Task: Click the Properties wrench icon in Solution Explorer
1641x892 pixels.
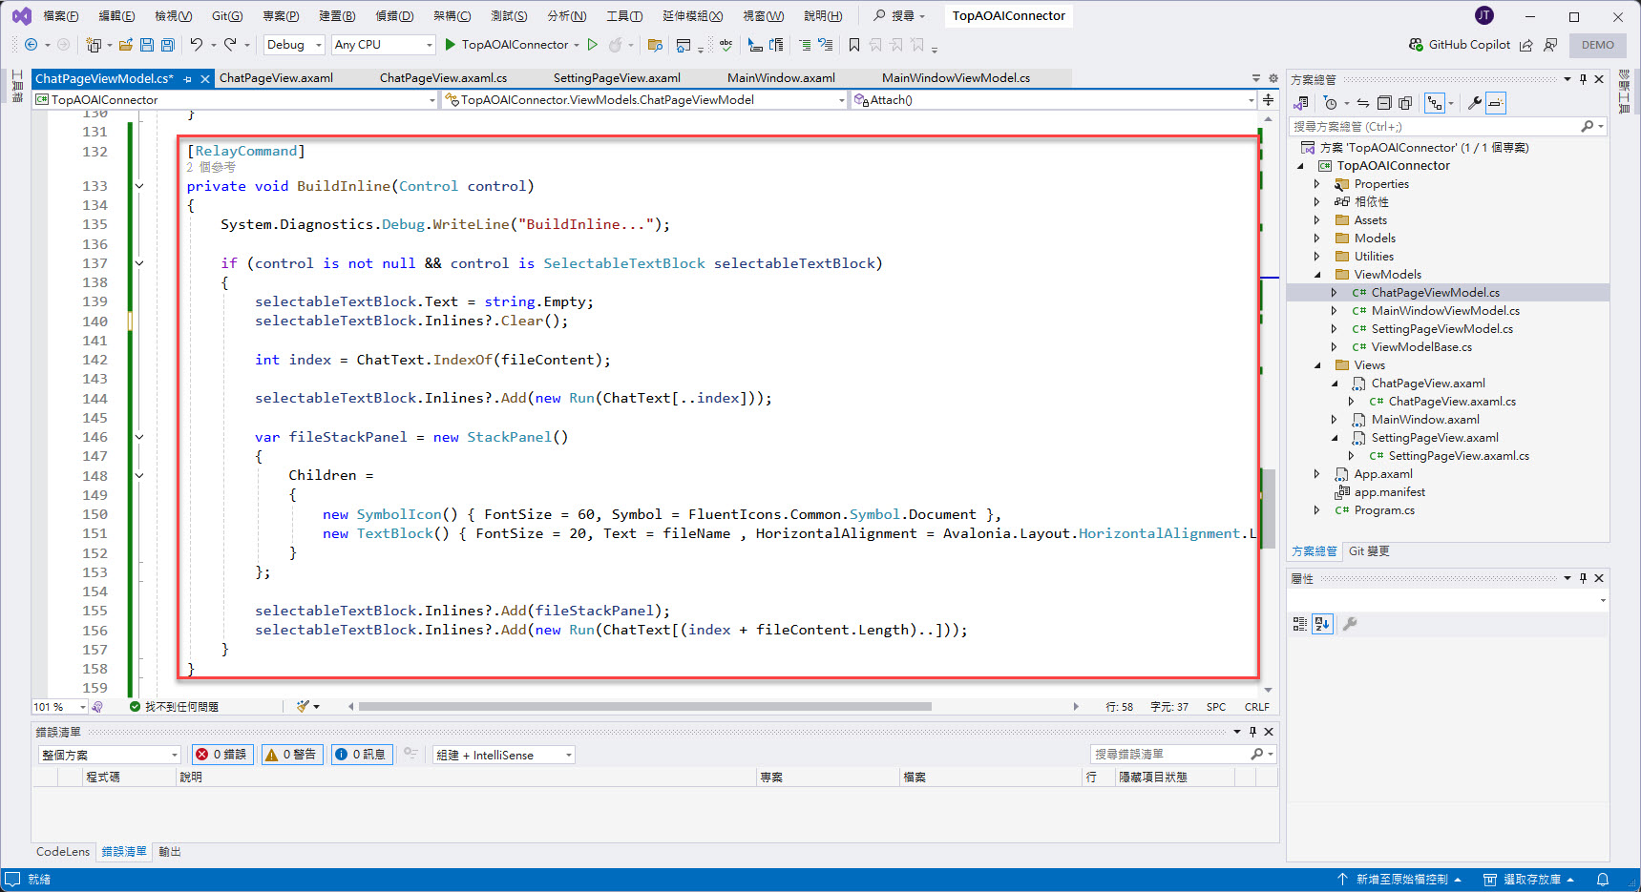Action: (1475, 103)
